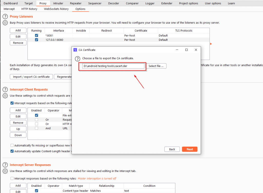Toggle Running checkbox for *:8081 listener
The image size is (263, 193).
point(36,35)
